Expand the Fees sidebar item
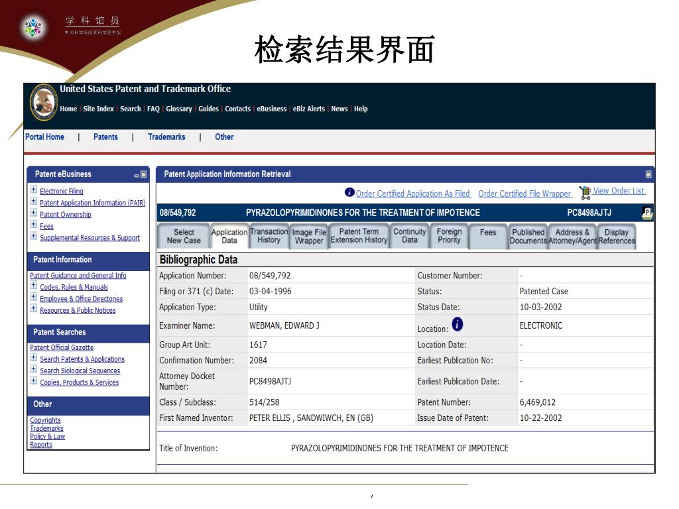 pyautogui.click(x=33, y=224)
